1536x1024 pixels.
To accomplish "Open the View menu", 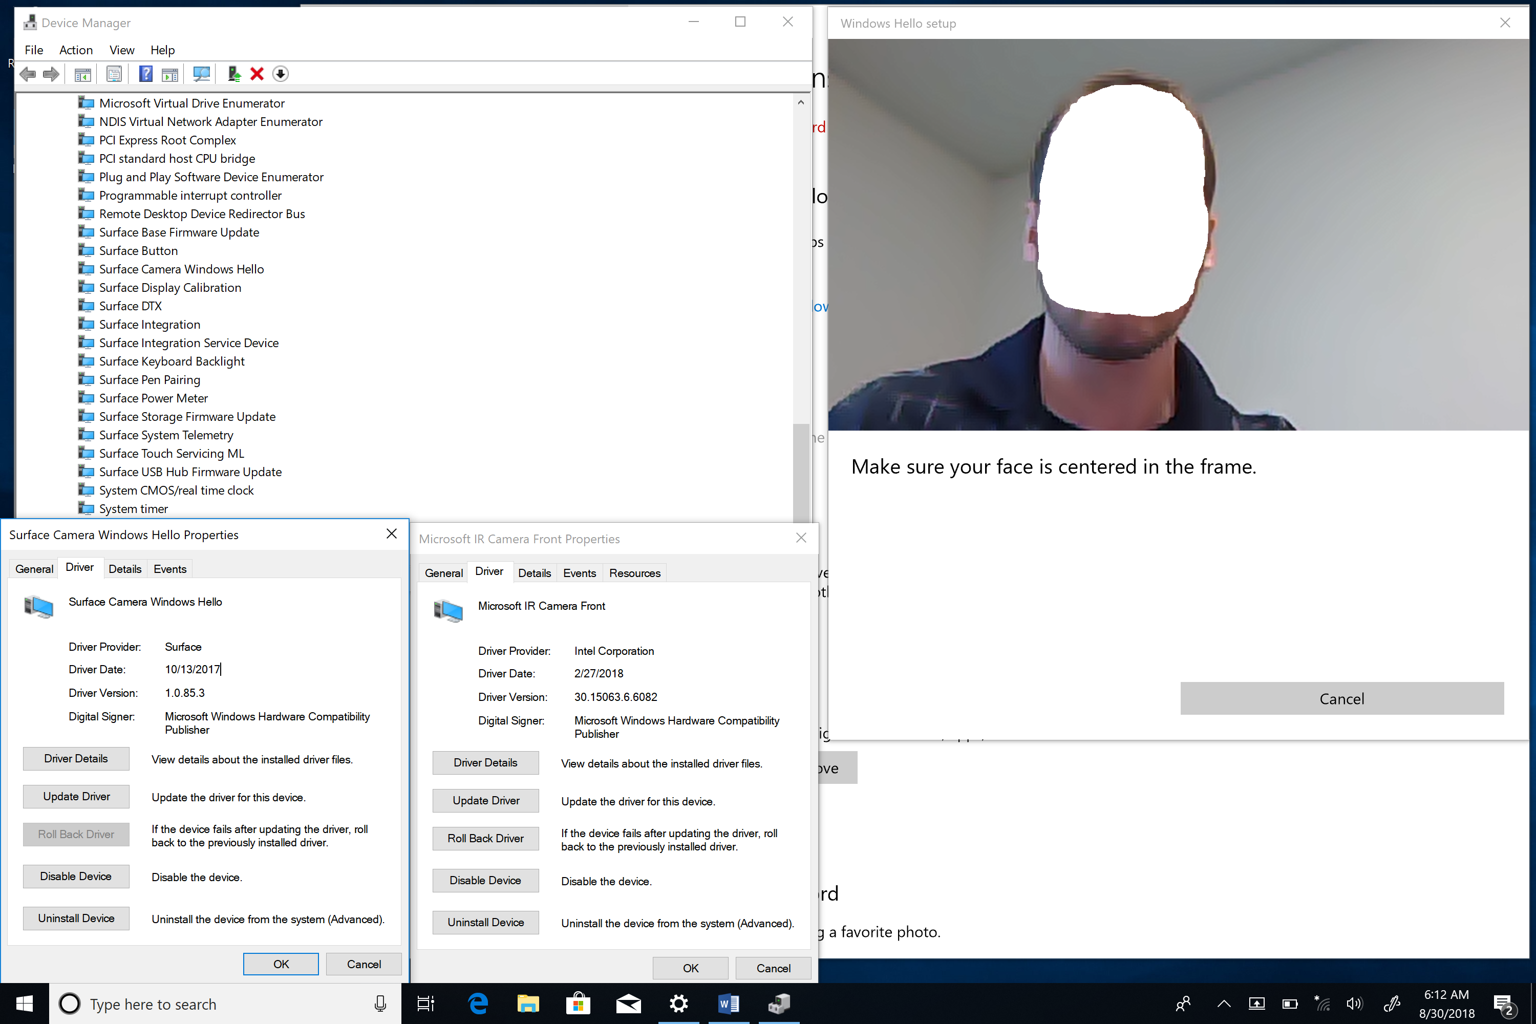I will pyautogui.click(x=121, y=50).
